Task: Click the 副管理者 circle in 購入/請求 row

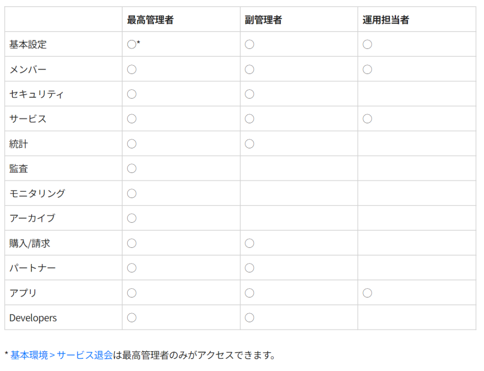Action: point(250,243)
